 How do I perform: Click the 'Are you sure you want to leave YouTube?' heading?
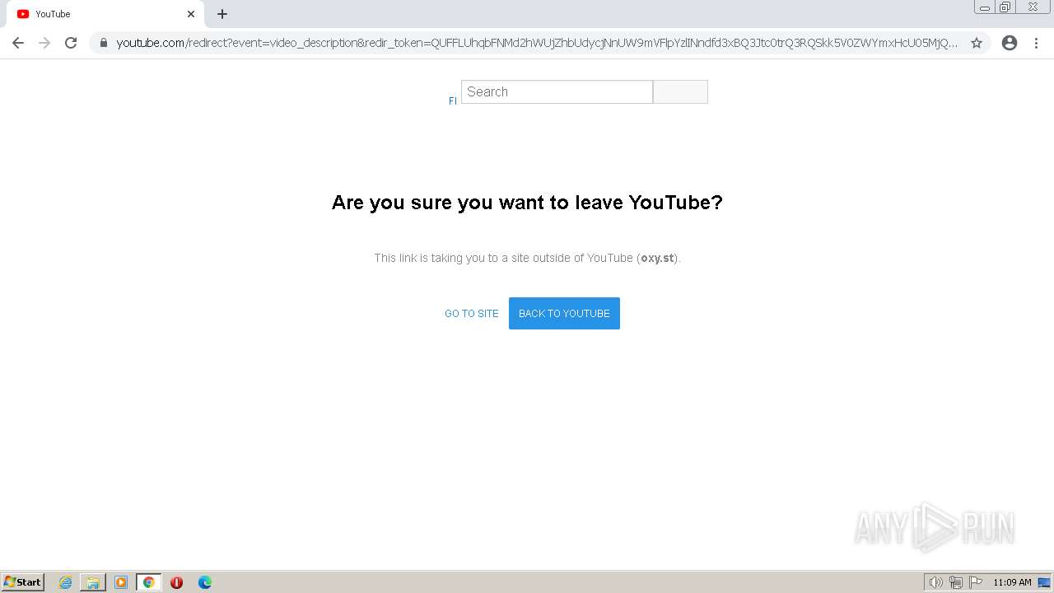click(527, 203)
